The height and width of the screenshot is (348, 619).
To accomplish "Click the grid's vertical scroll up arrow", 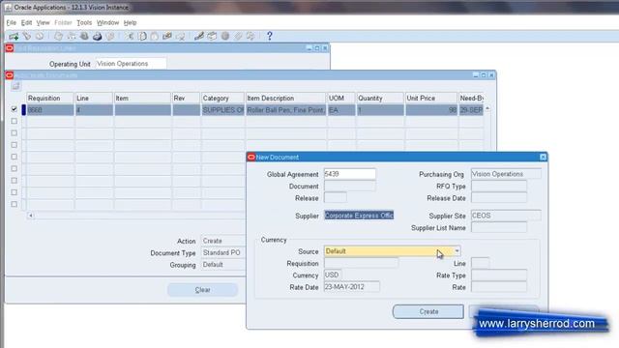I will (487, 108).
